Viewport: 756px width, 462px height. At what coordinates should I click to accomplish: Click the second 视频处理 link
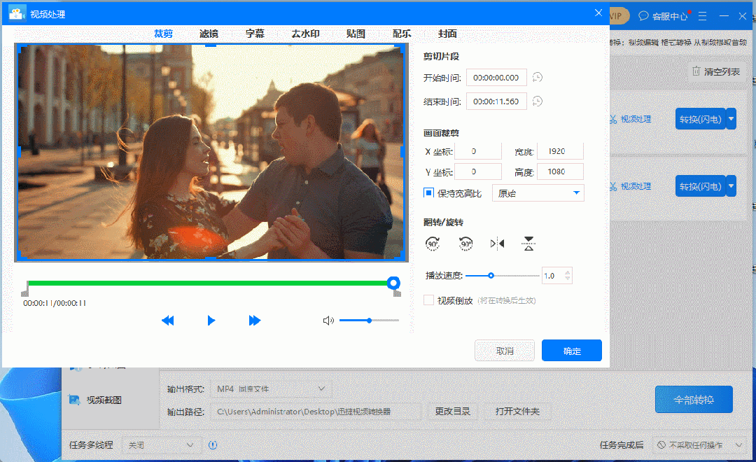pyautogui.click(x=630, y=186)
